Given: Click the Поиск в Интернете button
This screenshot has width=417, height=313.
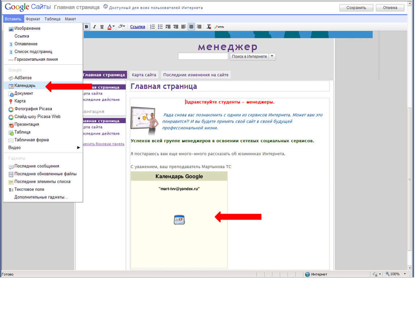Looking at the screenshot, I should [x=249, y=56].
